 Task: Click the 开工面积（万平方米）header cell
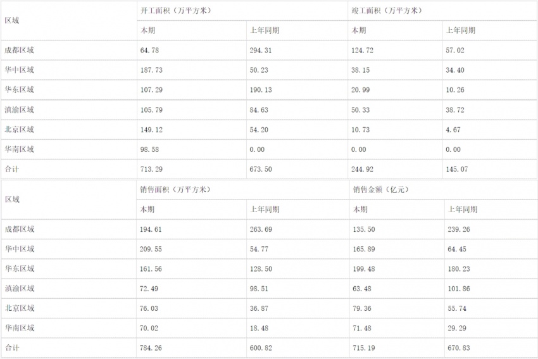tap(177, 11)
